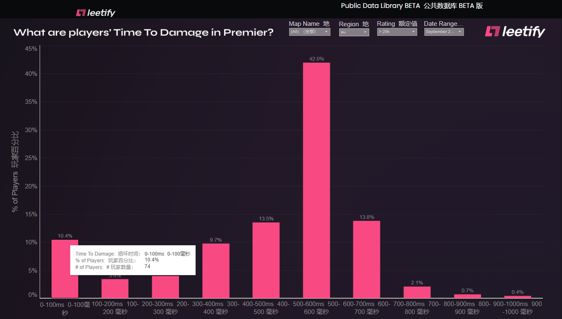This screenshot has height=319, width=562.
Task: Select the 0-100ms bar
Action: click(x=65, y=269)
